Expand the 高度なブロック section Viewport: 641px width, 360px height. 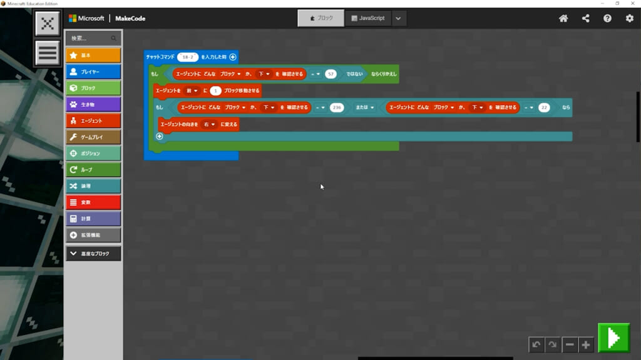coord(93,254)
